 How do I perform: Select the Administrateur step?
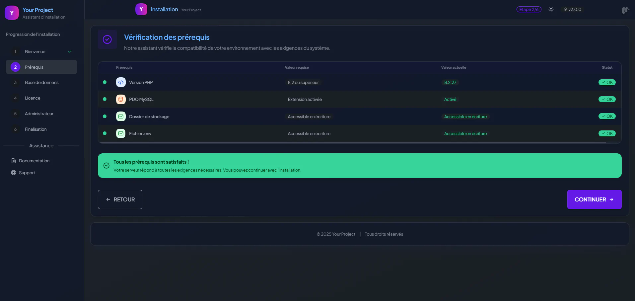coord(39,113)
